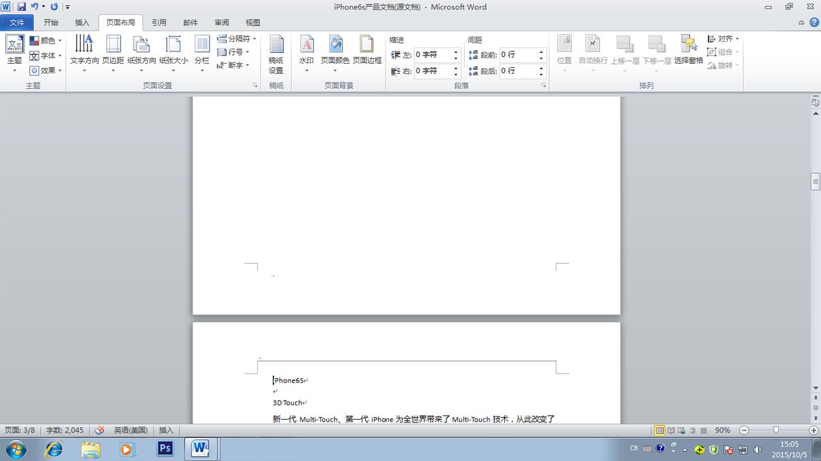The height and width of the screenshot is (461, 821).
Task: Click the 纸张方向 orientation icon
Action: click(142, 44)
